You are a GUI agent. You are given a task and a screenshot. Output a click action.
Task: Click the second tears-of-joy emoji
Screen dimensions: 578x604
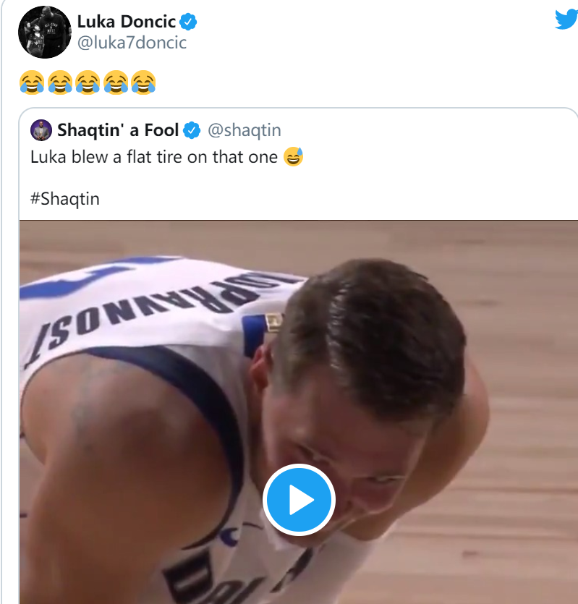click(x=59, y=82)
